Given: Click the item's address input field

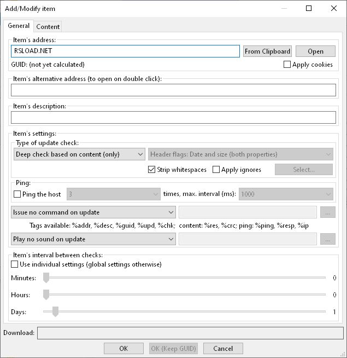Looking at the screenshot, I should click(125, 51).
